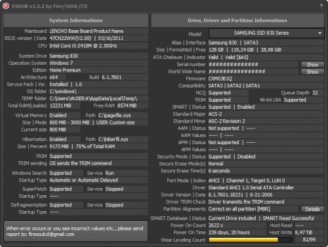Click Secure Erase Time value 6 seconds
This screenshot has width=328, height=247.
click(219, 171)
